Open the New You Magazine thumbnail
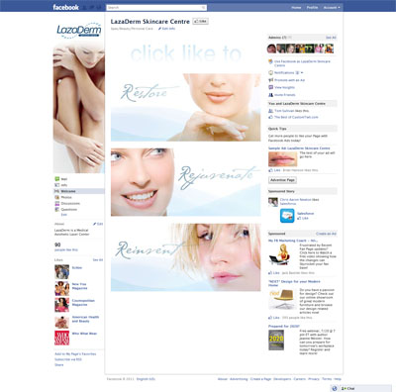 (61, 288)
